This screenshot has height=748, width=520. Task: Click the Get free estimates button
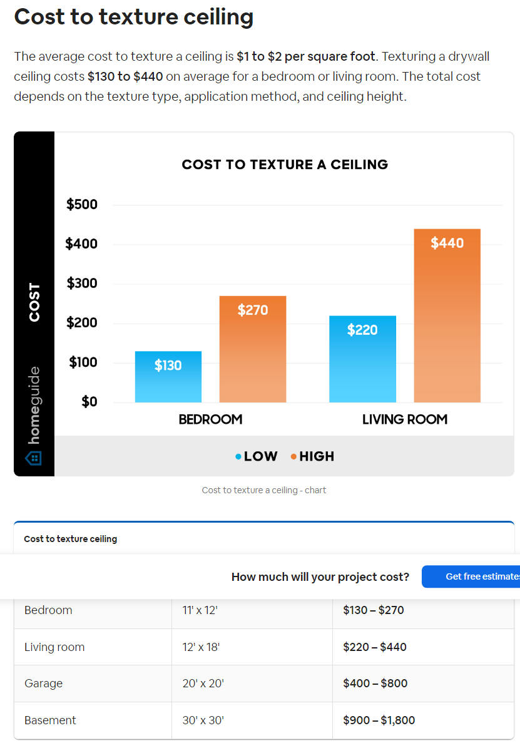pyautogui.click(x=471, y=576)
